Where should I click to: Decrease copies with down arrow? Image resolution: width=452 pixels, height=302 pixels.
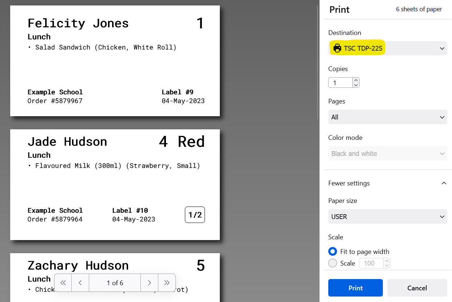pyautogui.click(x=356, y=85)
